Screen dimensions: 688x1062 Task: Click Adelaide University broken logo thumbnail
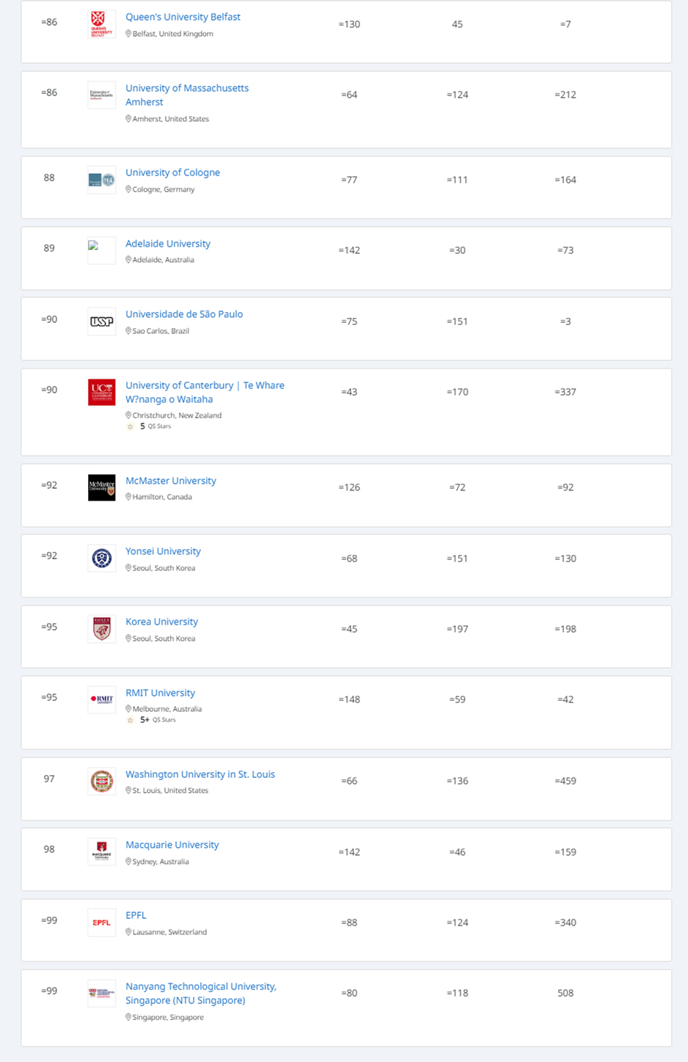tap(101, 250)
